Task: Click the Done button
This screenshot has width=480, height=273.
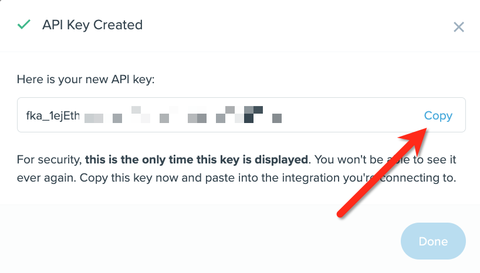Action: click(433, 241)
